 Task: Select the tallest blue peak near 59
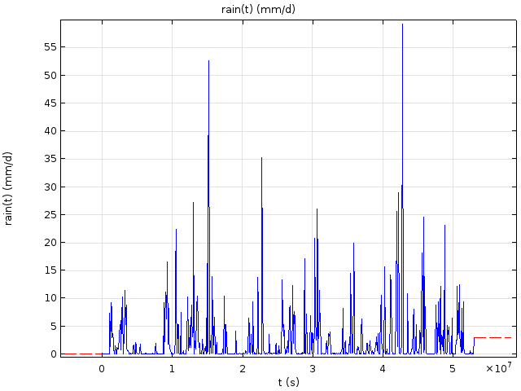(x=402, y=26)
